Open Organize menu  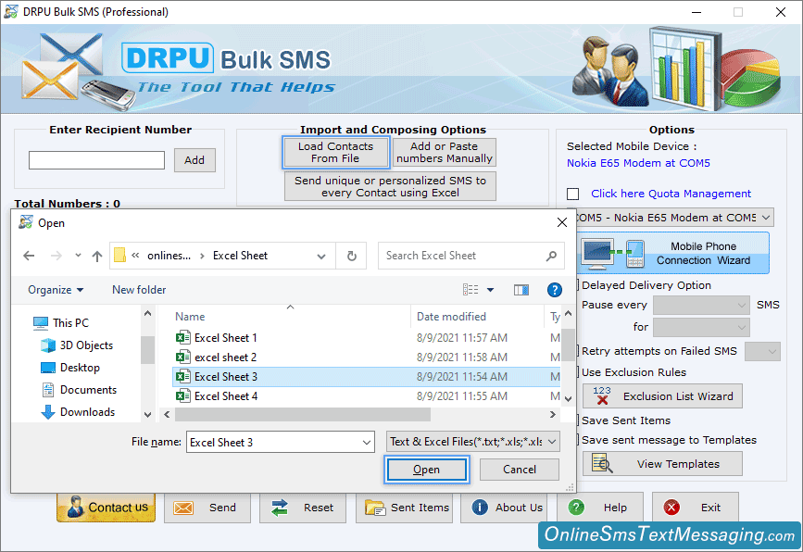click(56, 290)
